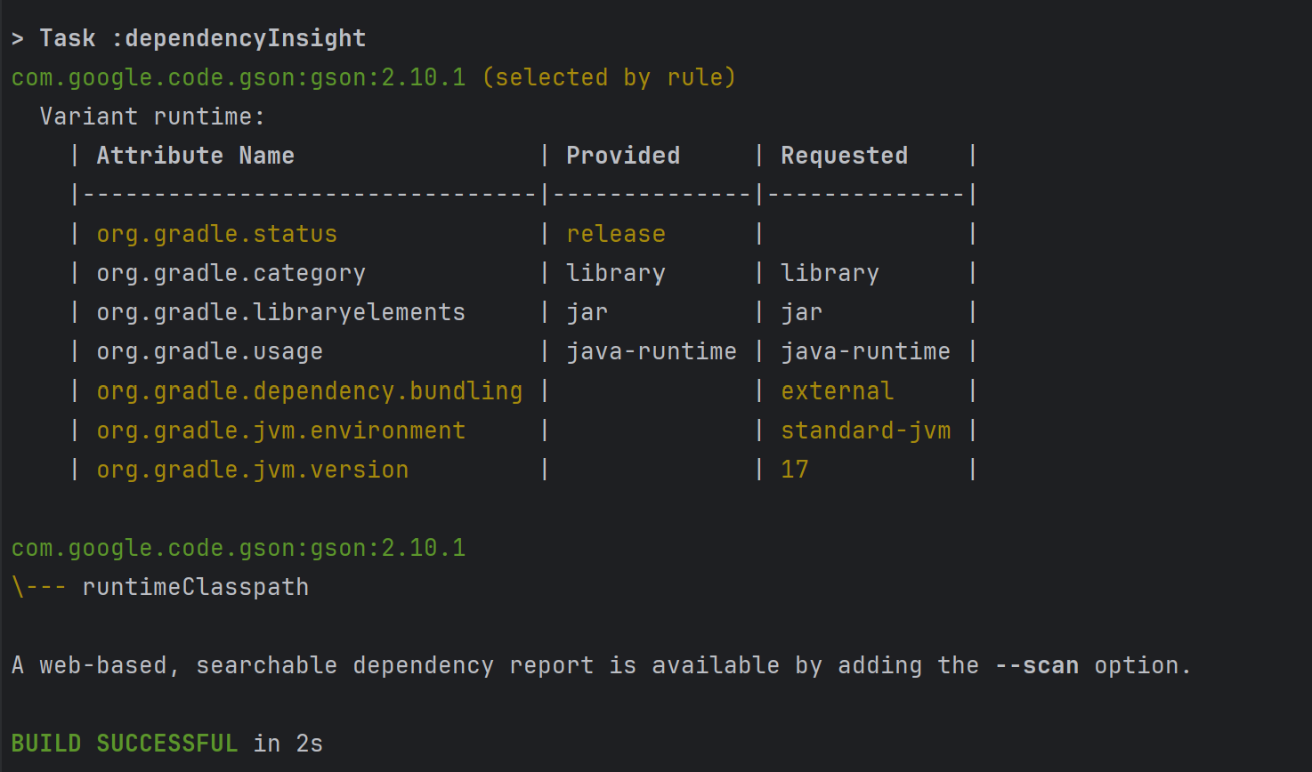The width and height of the screenshot is (1312, 772).
Task: Click the 'standard-jvm' requested value
Action: [x=865, y=430]
